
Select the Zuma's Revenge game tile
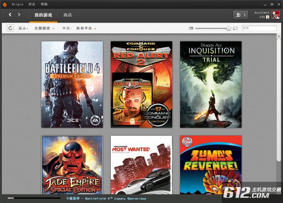[211, 165]
